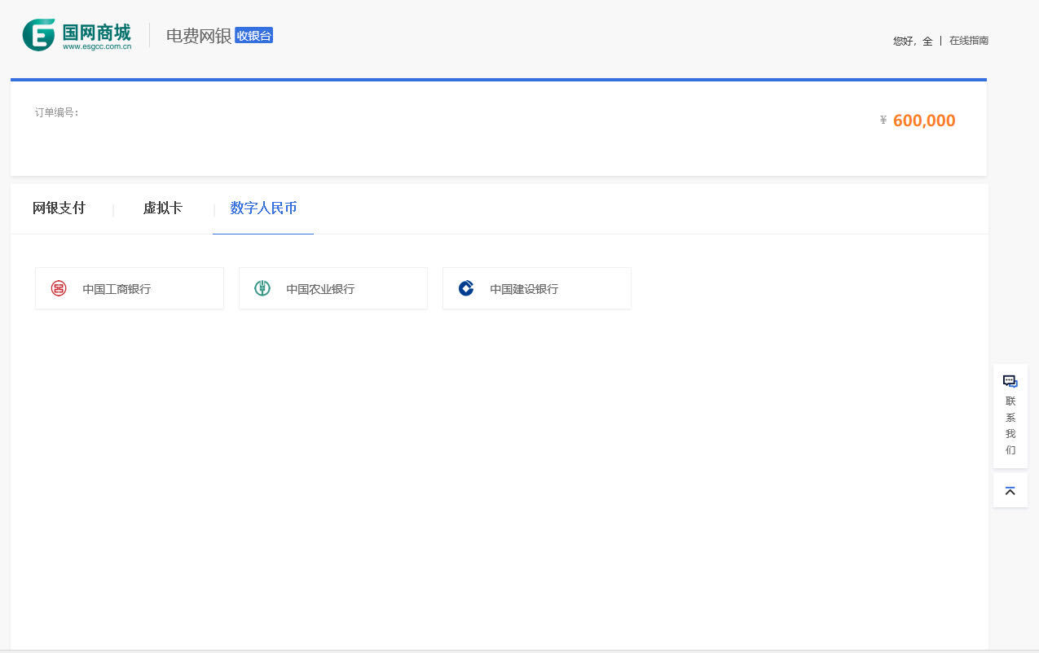Choose 中国农业银行 as payment bank
This screenshot has width=1039, height=653.
tap(320, 289)
